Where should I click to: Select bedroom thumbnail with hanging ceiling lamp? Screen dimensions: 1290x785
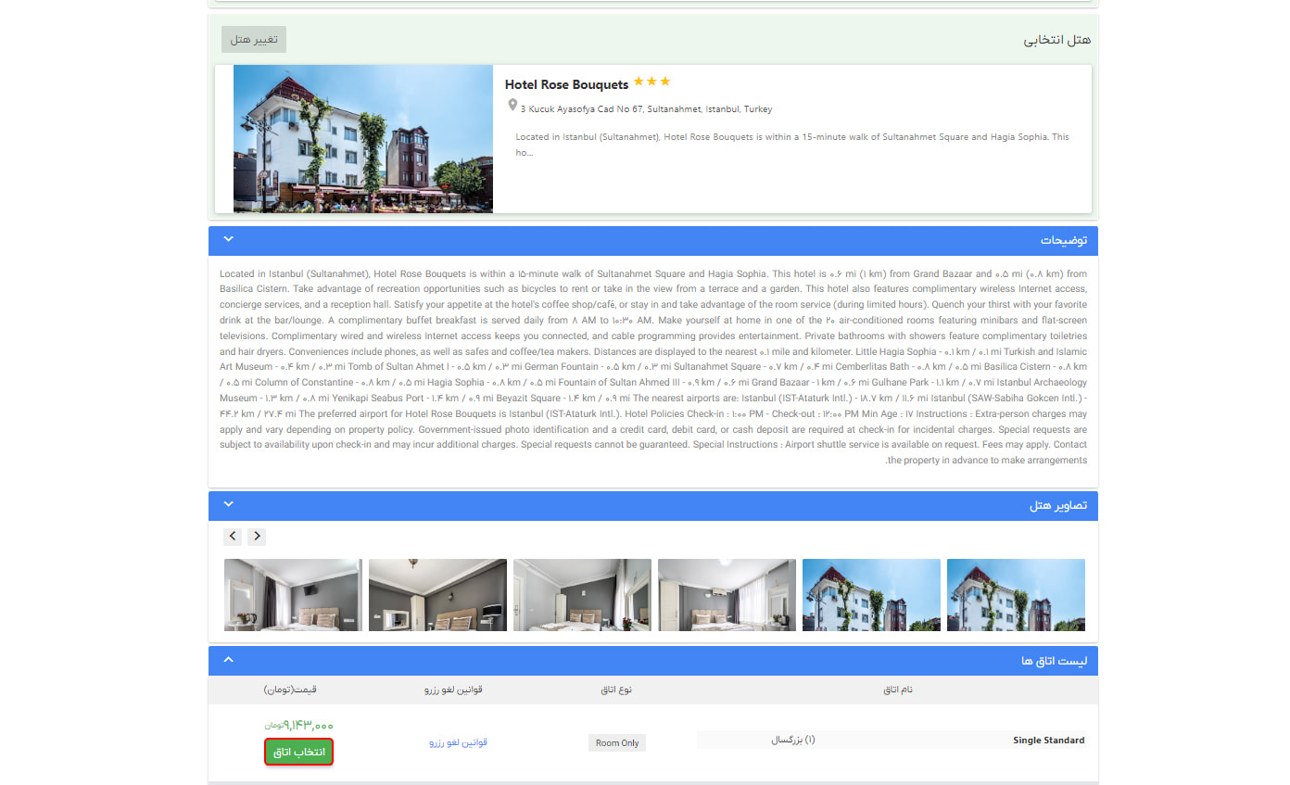click(437, 595)
